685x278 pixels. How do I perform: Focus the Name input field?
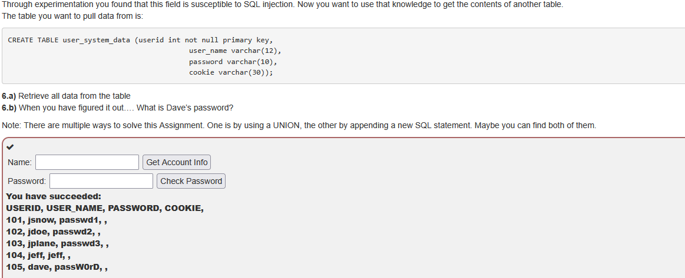[x=87, y=162]
